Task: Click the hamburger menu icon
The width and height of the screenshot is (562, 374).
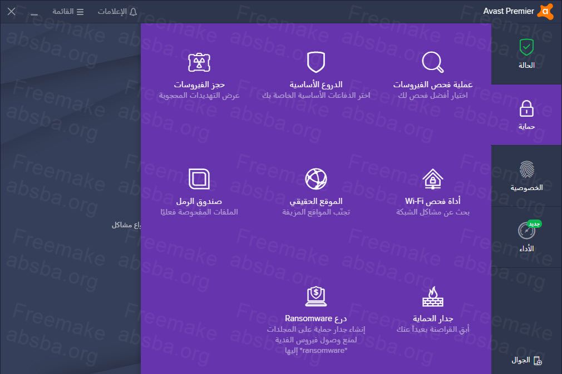Action: click(x=80, y=12)
